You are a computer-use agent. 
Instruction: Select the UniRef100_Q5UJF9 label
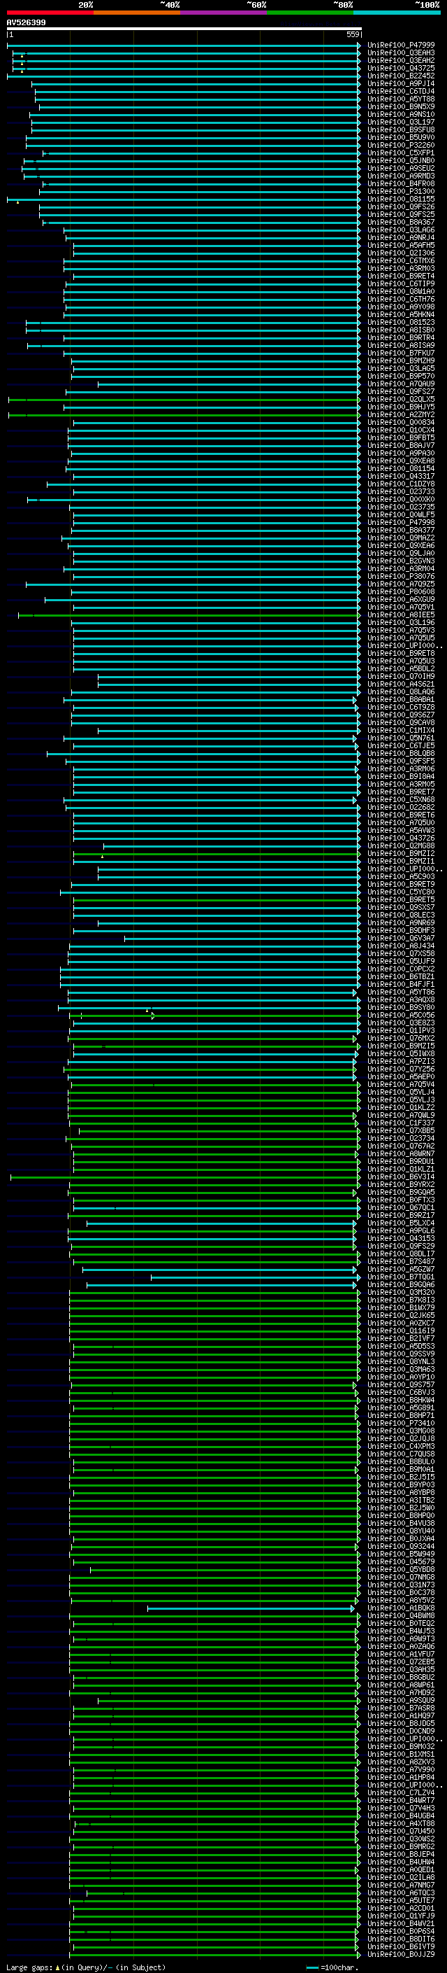[401, 961]
